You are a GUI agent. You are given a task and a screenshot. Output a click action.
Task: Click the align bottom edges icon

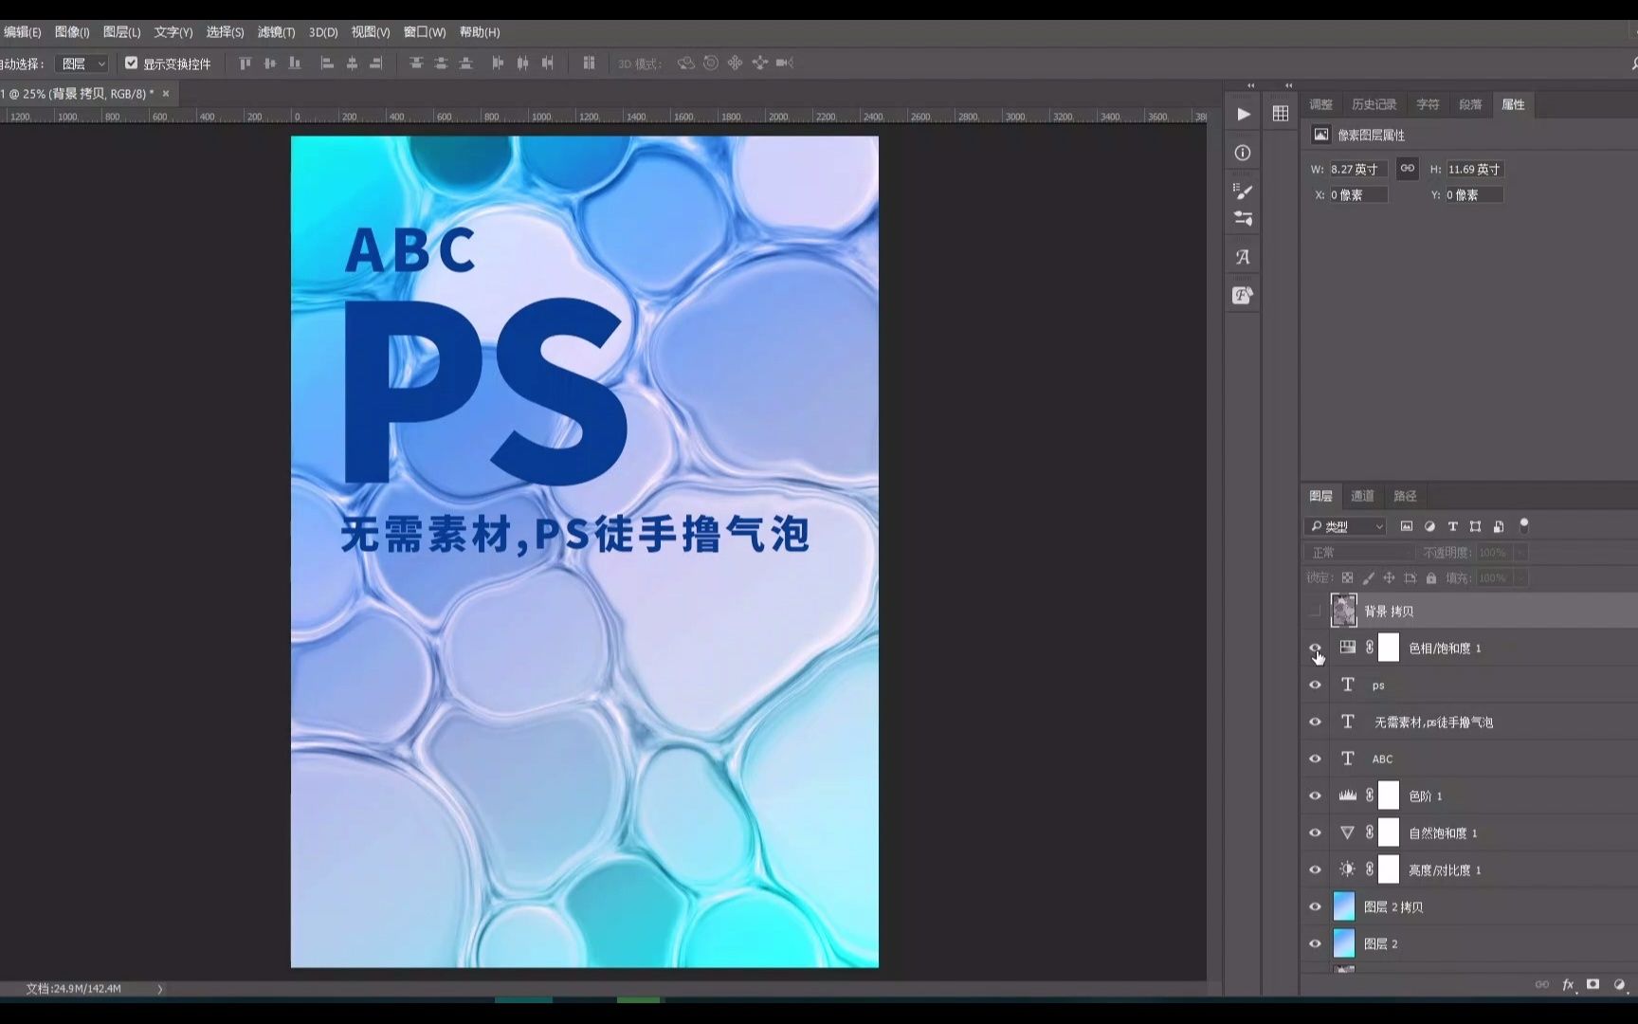tap(295, 64)
